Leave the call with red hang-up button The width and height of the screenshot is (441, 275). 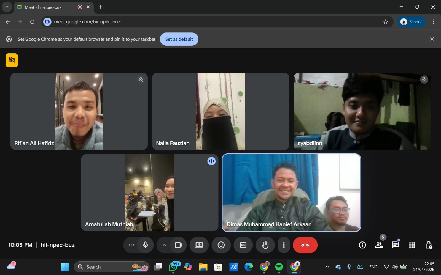[305, 245]
